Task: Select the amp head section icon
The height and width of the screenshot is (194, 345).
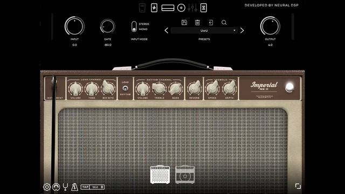Action: [x=168, y=8]
